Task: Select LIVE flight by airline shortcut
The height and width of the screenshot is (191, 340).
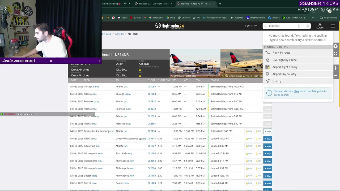Action: coord(297,60)
